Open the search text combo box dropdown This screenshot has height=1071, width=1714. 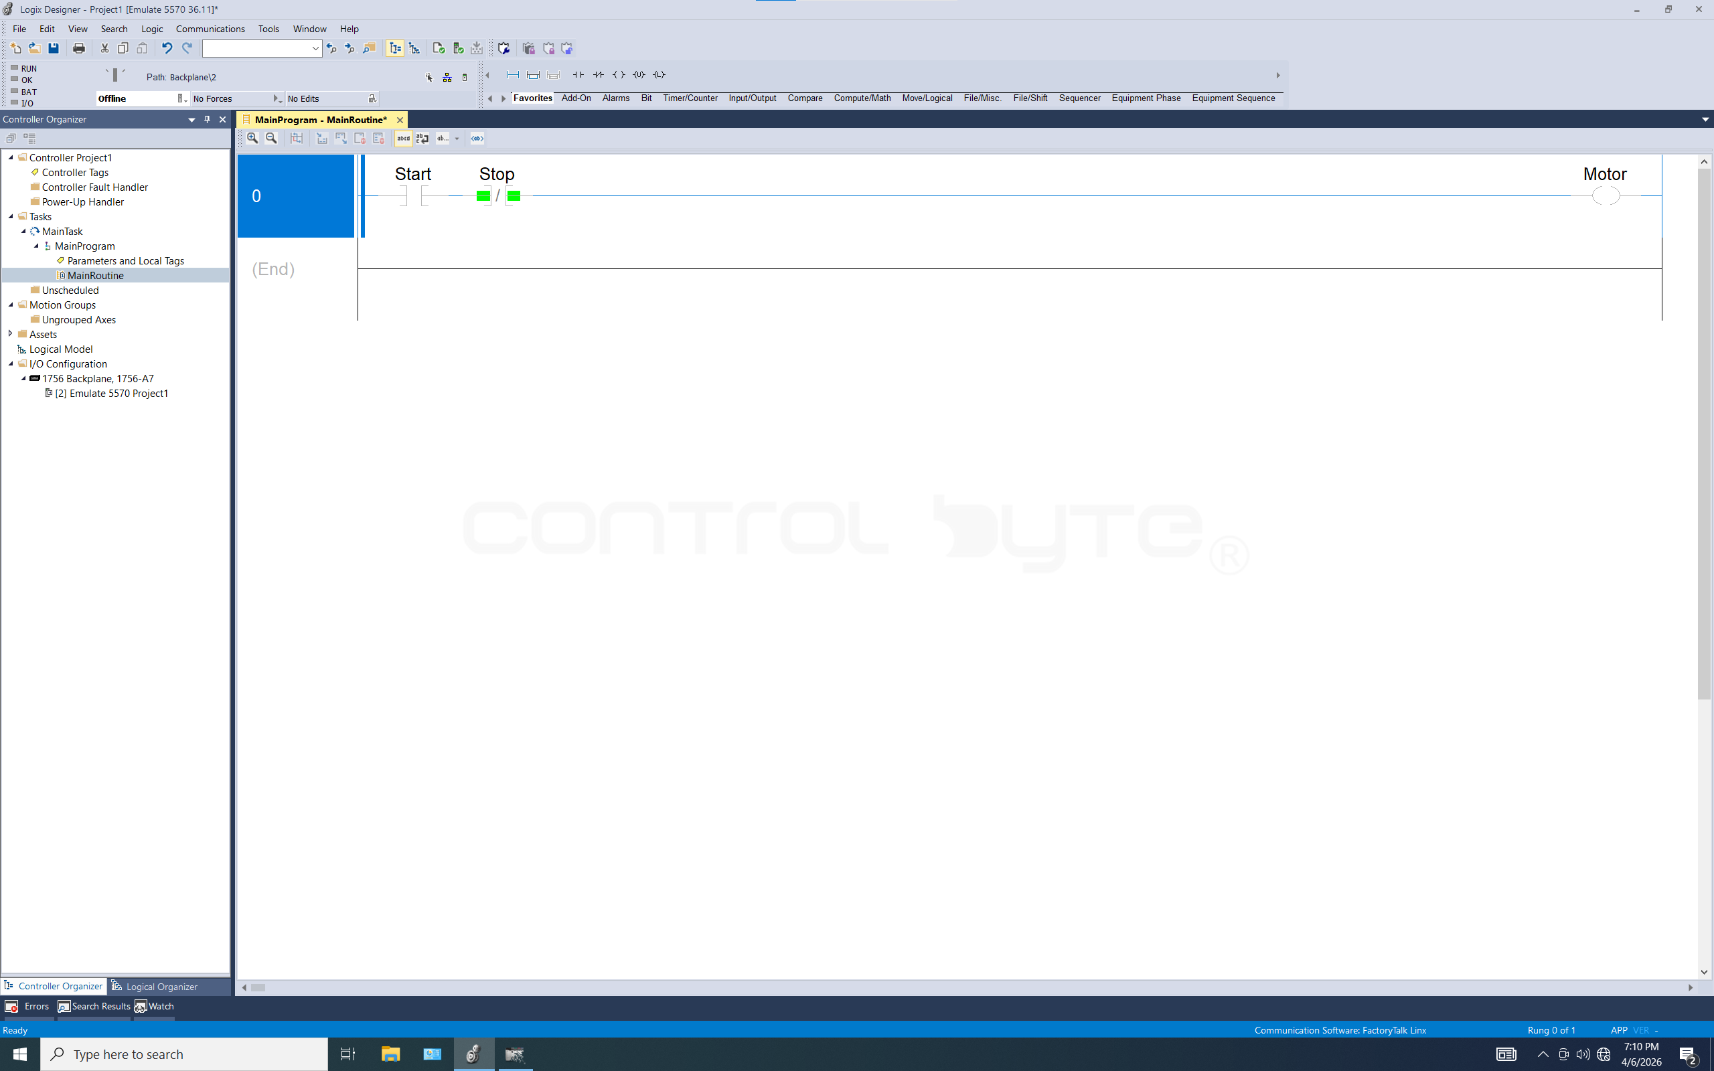(x=315, y=48)
